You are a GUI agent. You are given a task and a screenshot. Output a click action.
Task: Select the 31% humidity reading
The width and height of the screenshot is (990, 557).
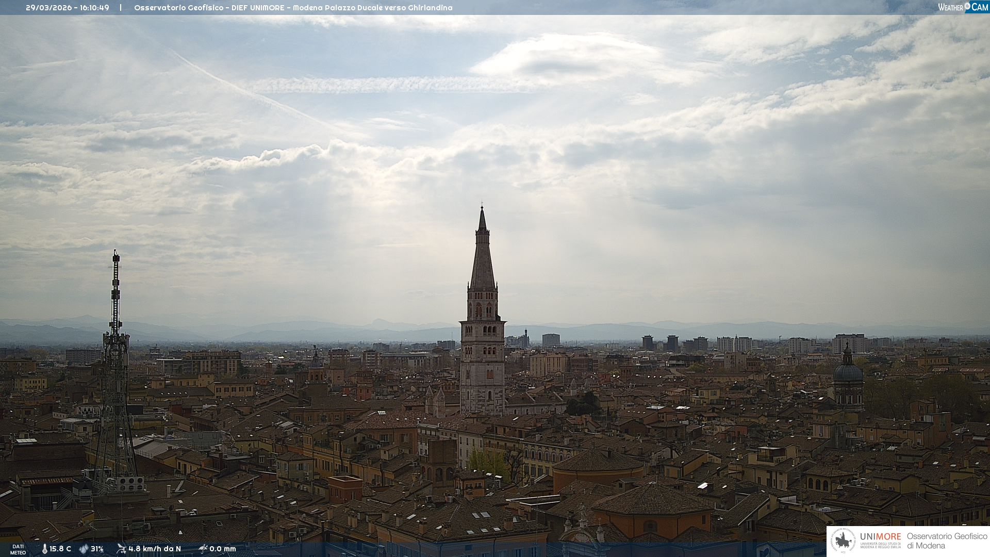coord(97,549)
